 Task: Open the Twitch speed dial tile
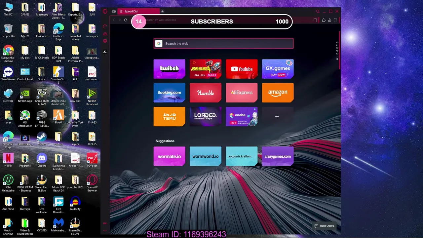pos(169,69)
